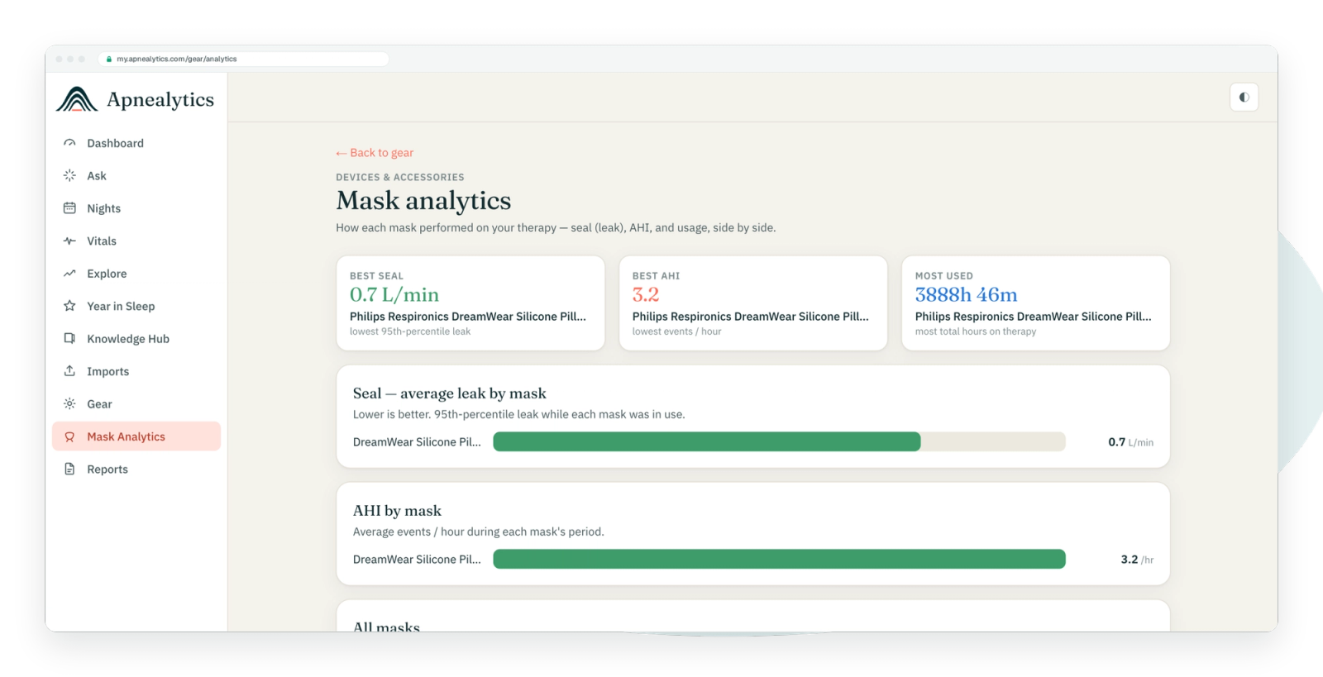The width and height of the screenshot is (1323, 677).
Task: Click the 0.7 L/min value in seal row
Action: pos(1131,442)
